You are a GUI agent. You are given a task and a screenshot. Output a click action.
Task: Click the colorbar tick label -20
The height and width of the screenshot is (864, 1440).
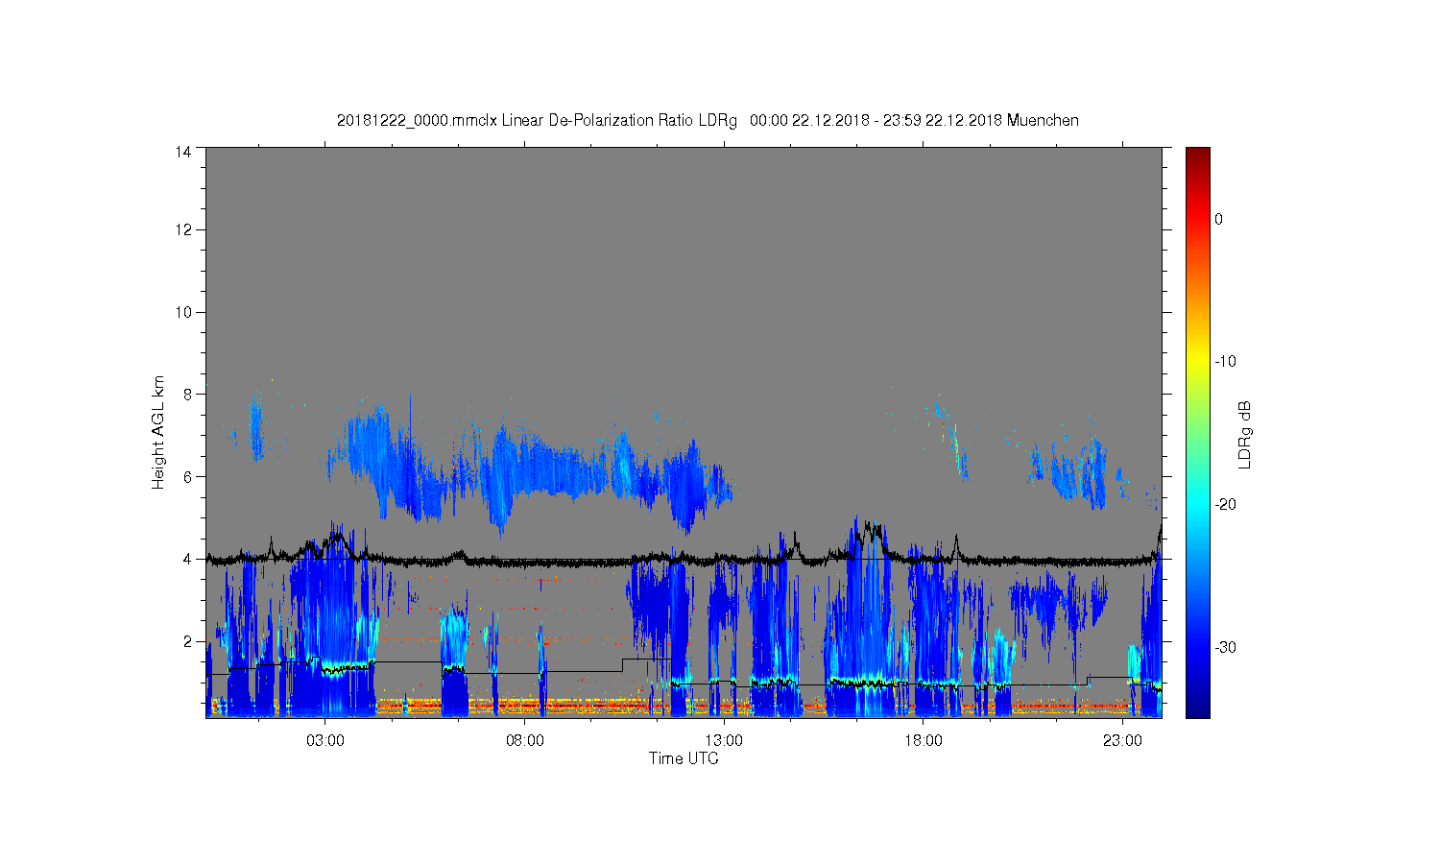(1225, 505)
